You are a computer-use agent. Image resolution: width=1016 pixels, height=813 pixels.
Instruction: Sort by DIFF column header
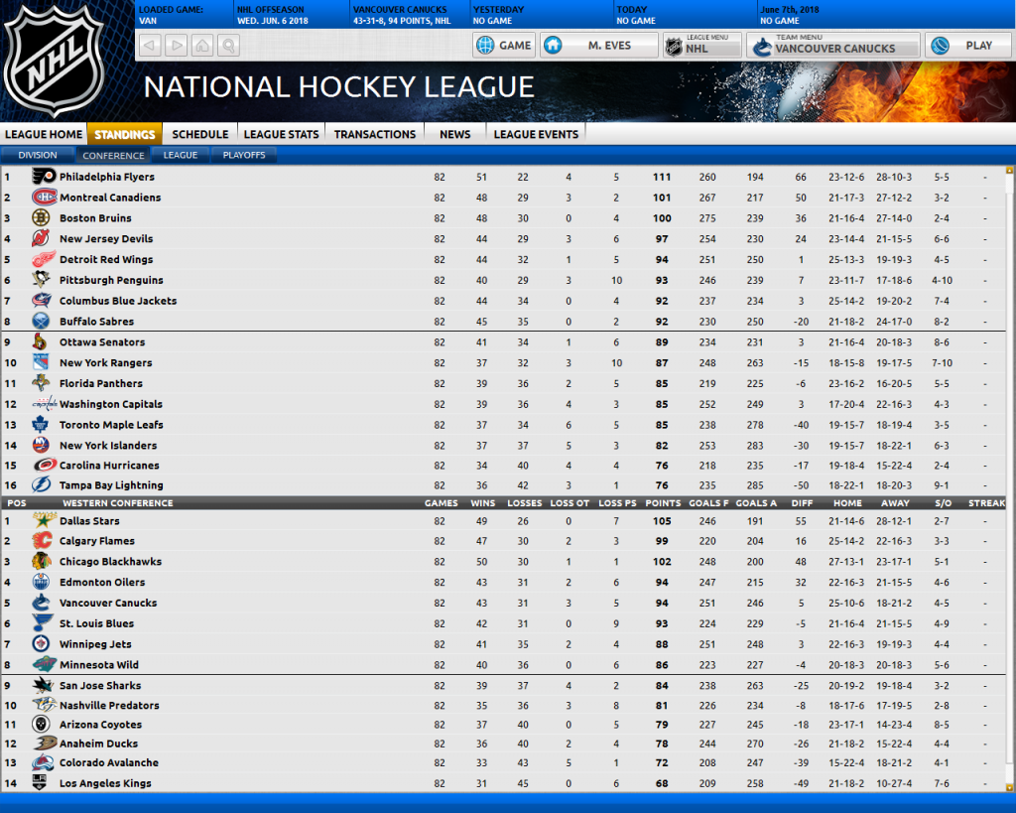point(802,503)
